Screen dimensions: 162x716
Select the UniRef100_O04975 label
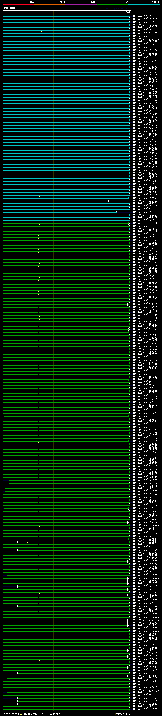click(145, 67)
